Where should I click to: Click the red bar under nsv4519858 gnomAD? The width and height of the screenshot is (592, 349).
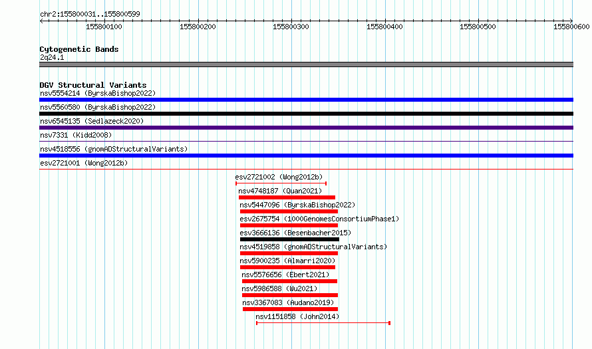(x=289, y=253)
